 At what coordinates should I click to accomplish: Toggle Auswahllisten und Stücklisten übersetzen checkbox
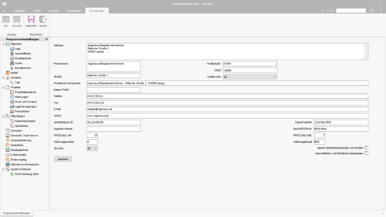367,153
